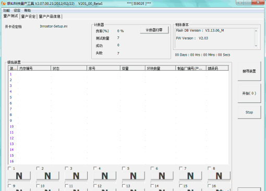Click the N status button under port 1

[x=19, y=176]
